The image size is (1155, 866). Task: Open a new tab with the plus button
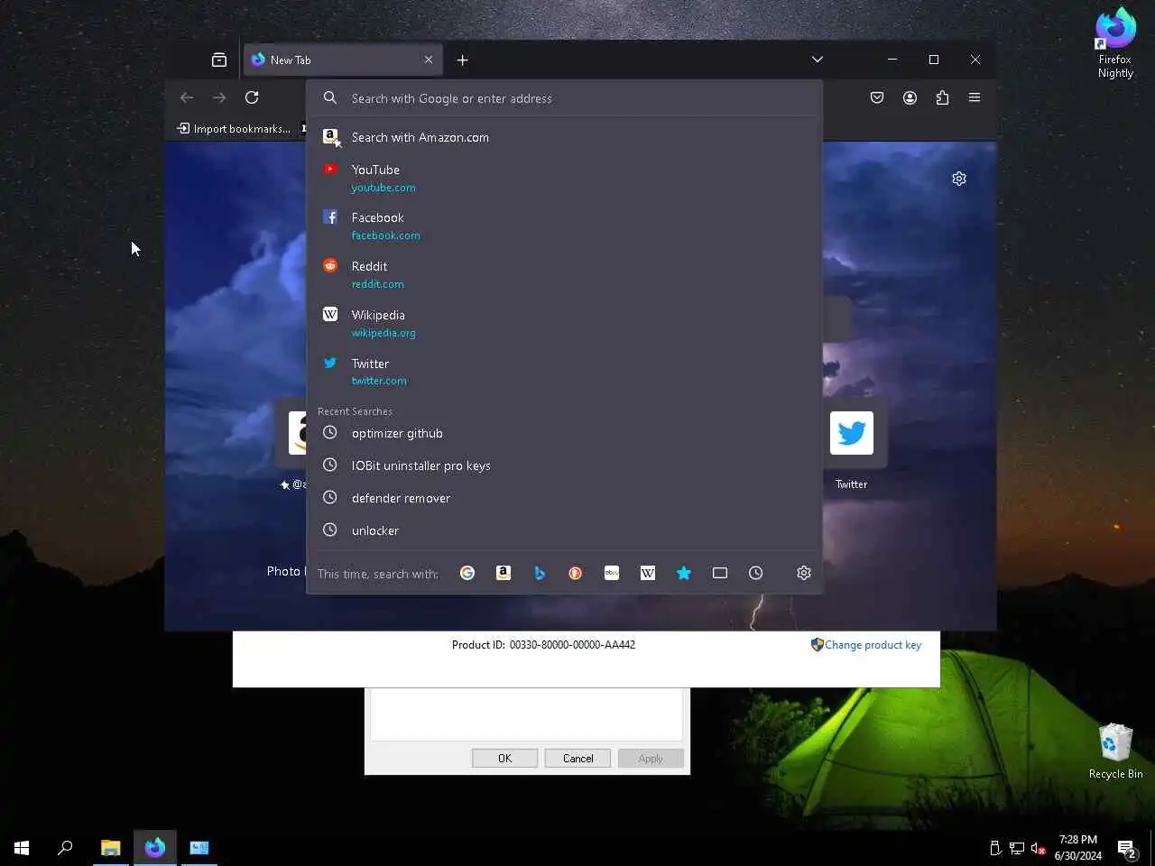point(462,60)
